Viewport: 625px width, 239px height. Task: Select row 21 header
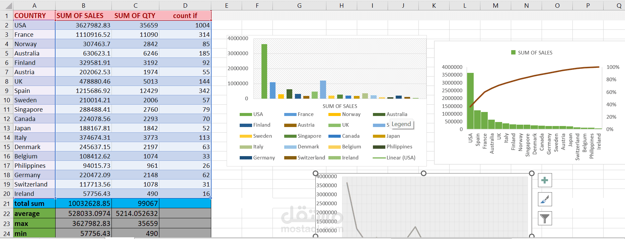click(6, 204)
